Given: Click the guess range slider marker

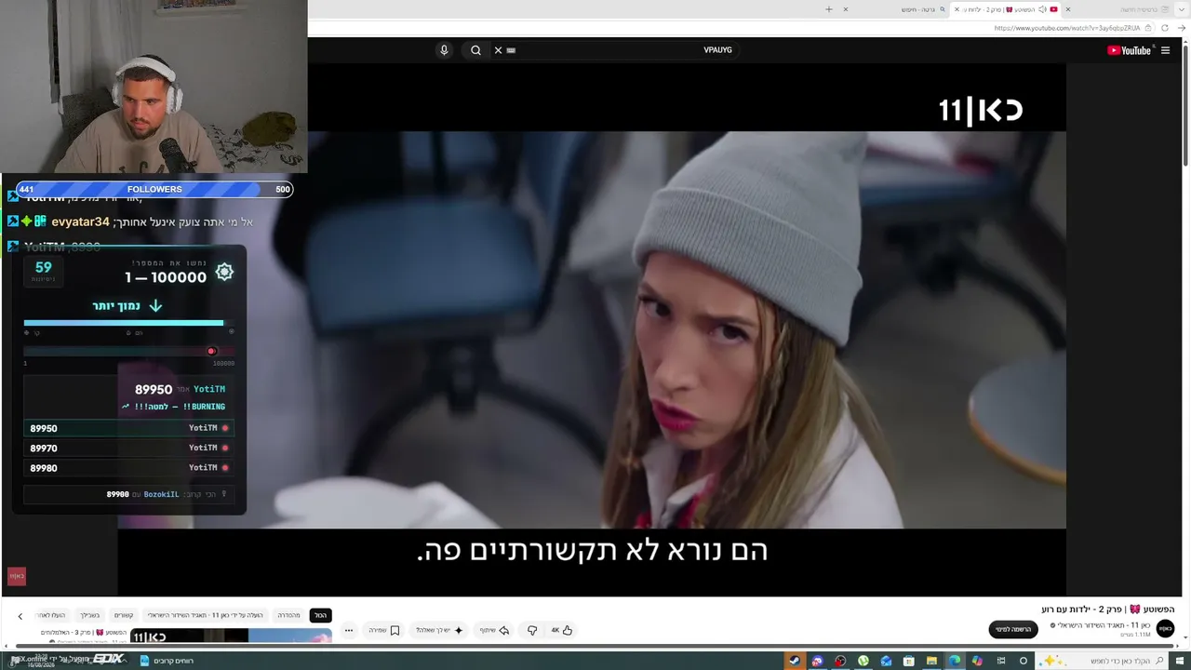Looking at the screenshot, I should pyautogui.click(x=211, y=351).
